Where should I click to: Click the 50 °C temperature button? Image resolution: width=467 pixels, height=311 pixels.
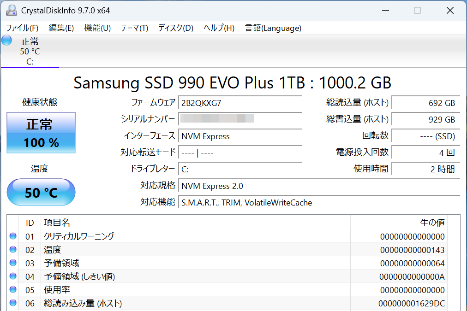pos(41,192)
